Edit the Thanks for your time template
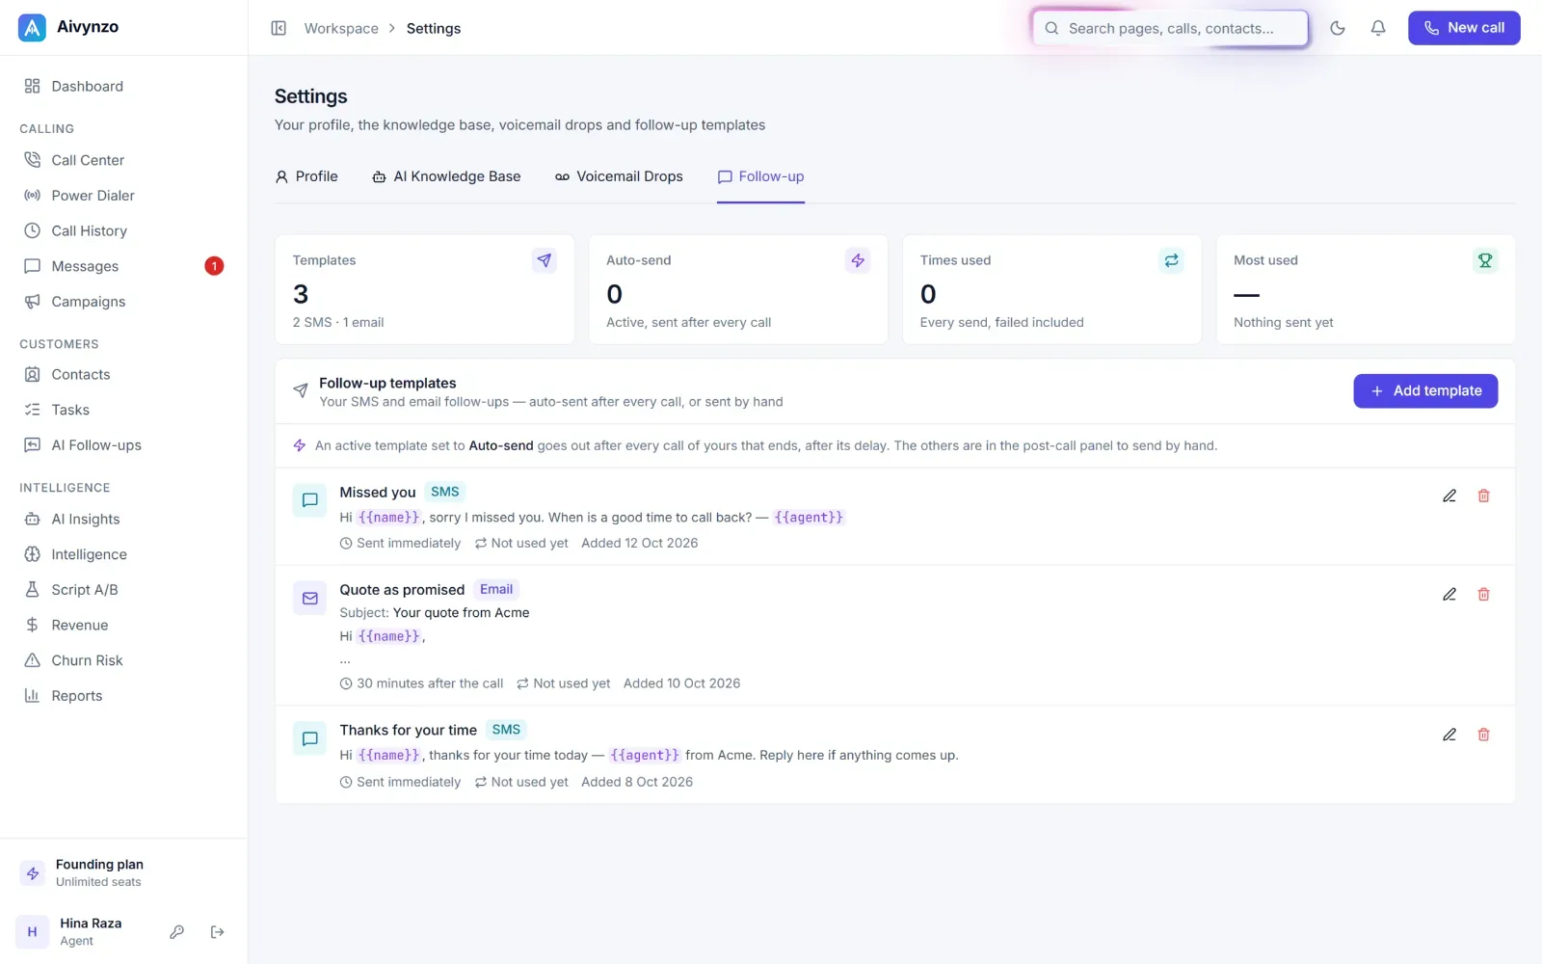1542x964 pixels. coord(1449,735)
